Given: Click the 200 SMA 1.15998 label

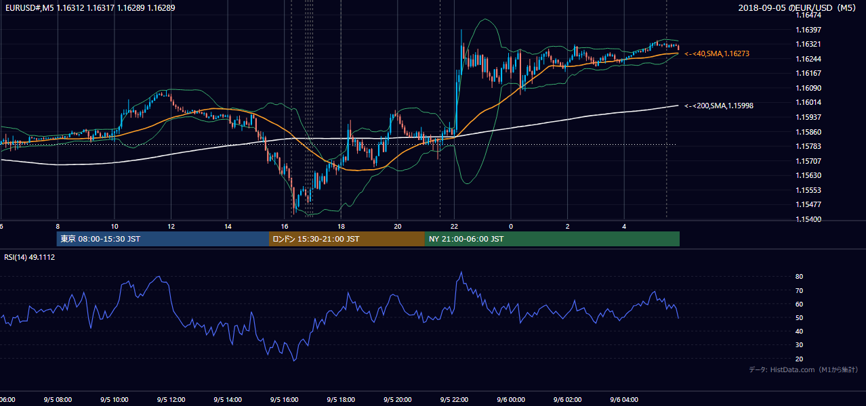Looking at the screenshot, I should pyautogui.click(x=720, y=106).
